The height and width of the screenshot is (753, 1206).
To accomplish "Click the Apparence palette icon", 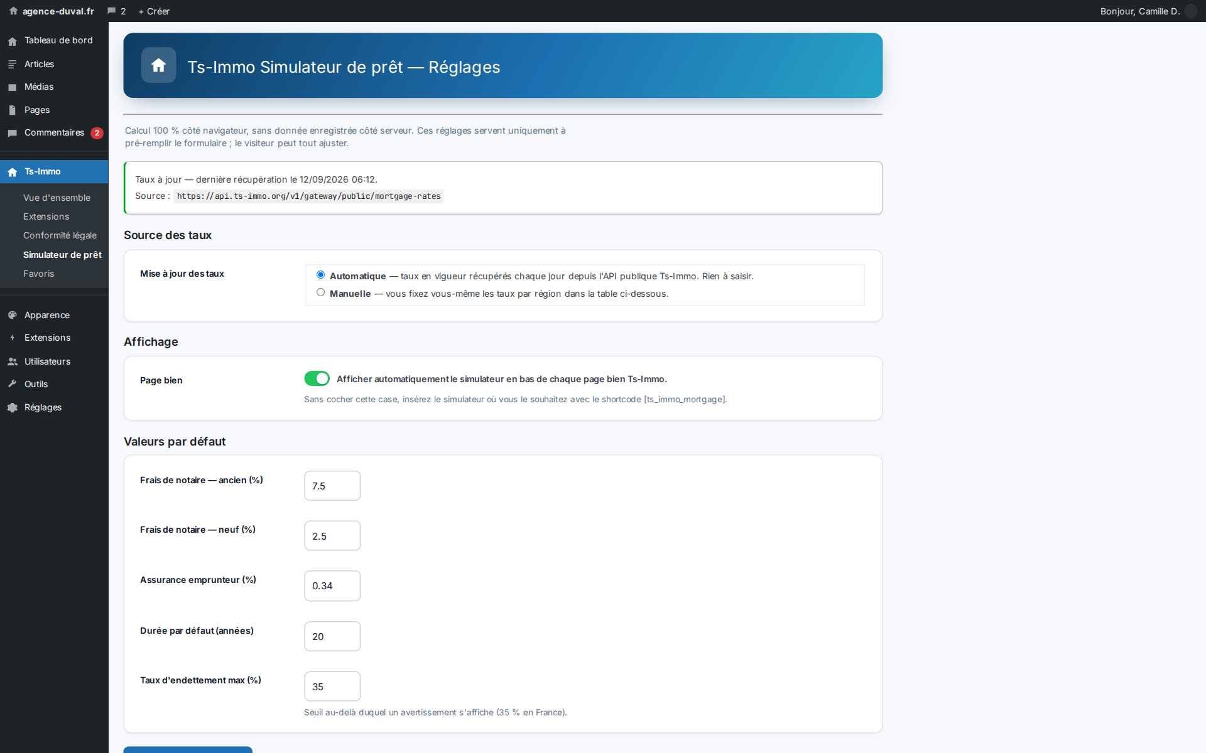I will [x=13, y=315].
